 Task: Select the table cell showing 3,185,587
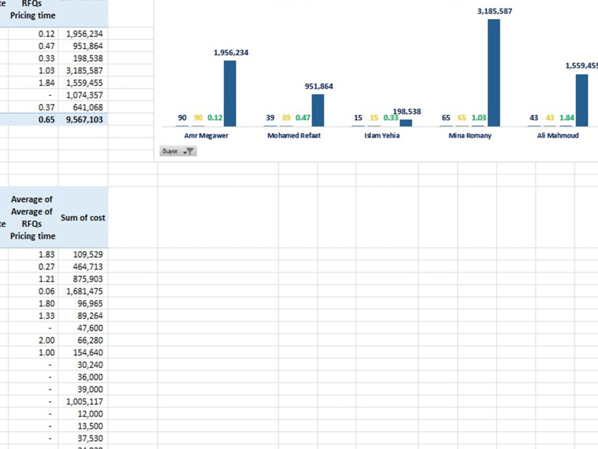tap(83, 70)
